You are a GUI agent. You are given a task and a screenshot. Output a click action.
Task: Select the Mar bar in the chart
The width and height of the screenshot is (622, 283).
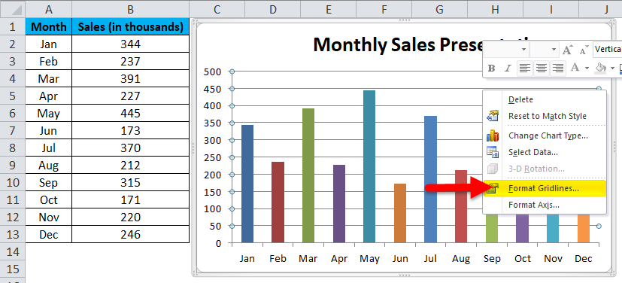[308, 175]
